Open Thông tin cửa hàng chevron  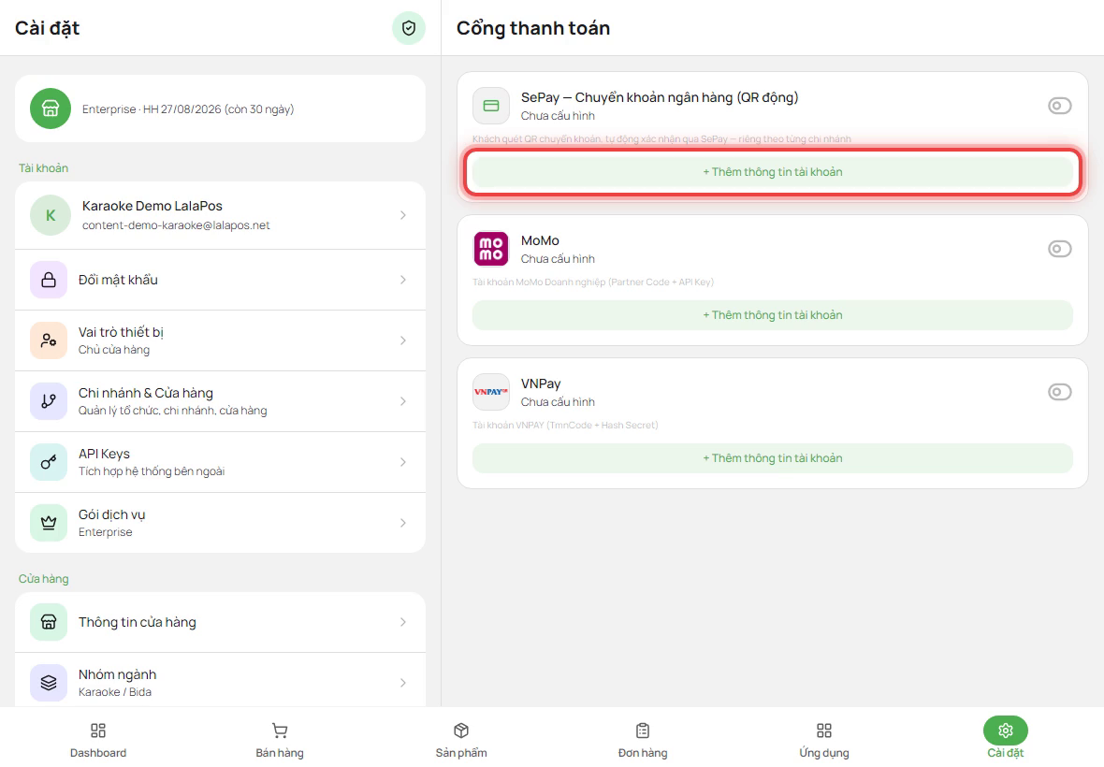[x=402, y=622]
